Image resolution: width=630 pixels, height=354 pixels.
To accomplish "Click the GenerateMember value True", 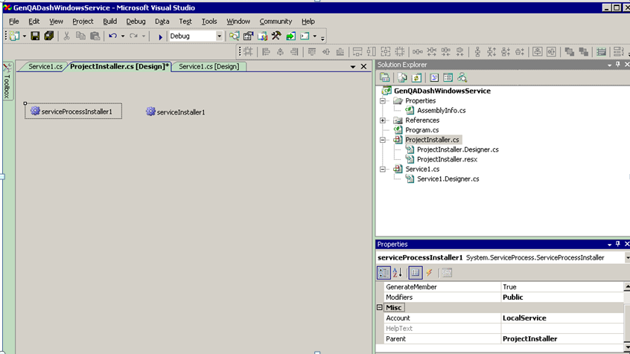I will [x=509, y=287].
